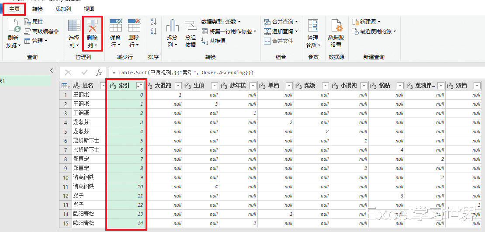Open the 小馄饨 column filter dropdown
This screenshot has width=485, height=232.
click(x=364, y=86)
